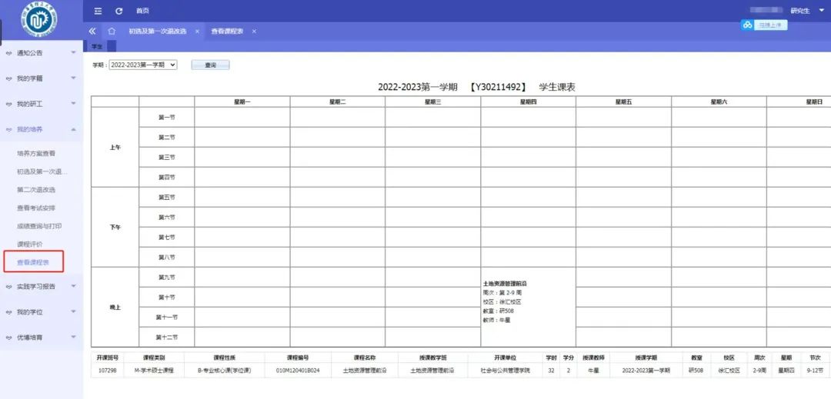Click 首页 in the top bar
Viewport: 831px width, 399px height.
click(x=142, y=11)
